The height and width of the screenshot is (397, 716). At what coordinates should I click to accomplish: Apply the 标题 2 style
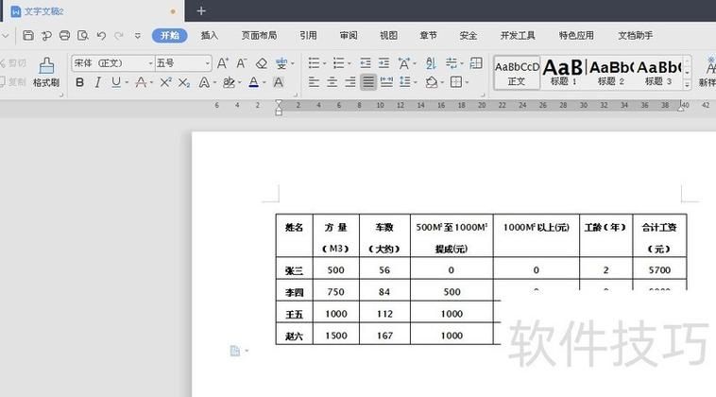pos(610,73)
